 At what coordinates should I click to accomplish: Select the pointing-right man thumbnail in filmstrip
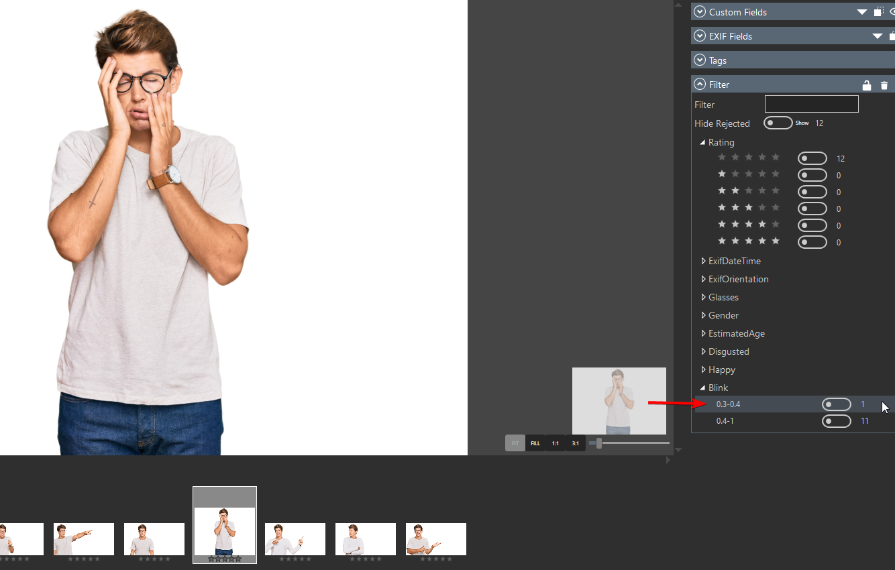(84, 539)
